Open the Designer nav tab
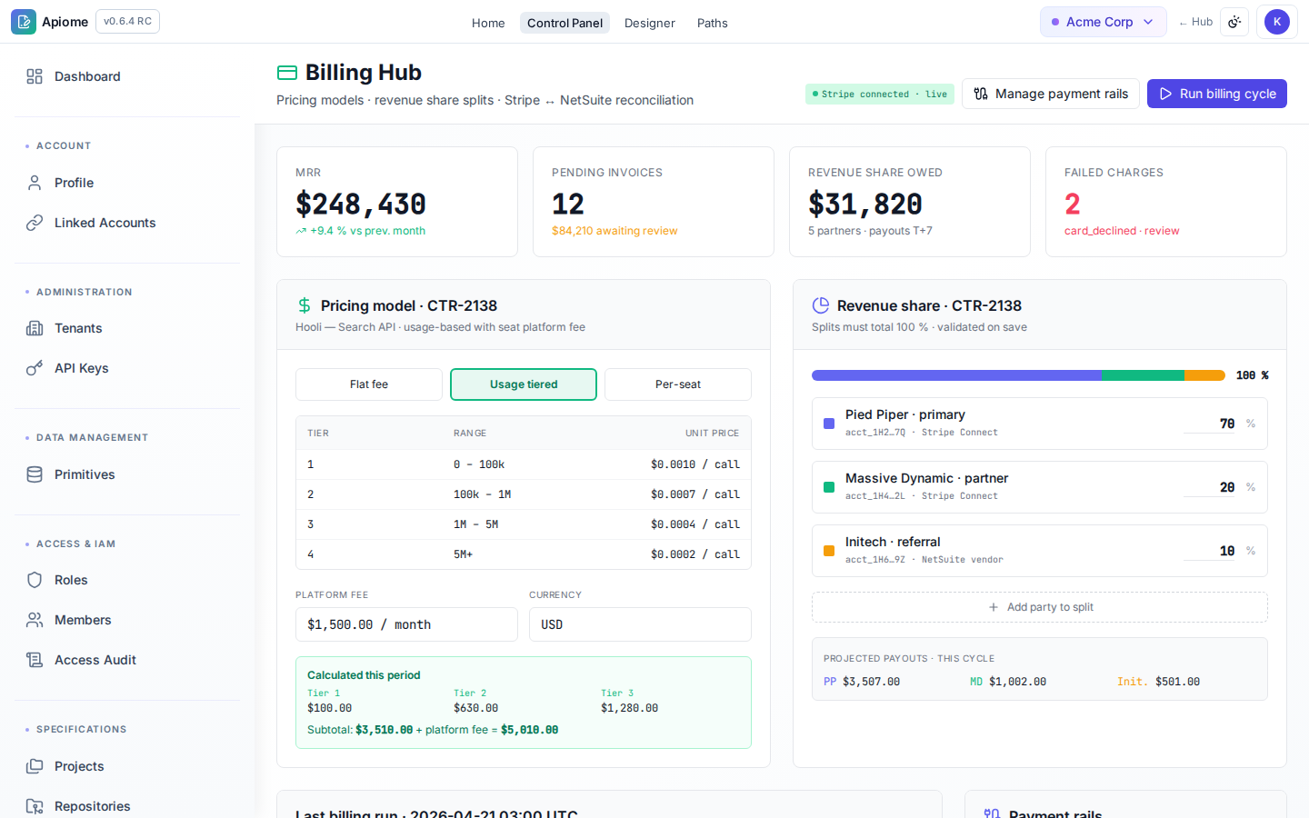Image resolution: width=1309 pixels, height=818 pixels. [x=650, y=23]
